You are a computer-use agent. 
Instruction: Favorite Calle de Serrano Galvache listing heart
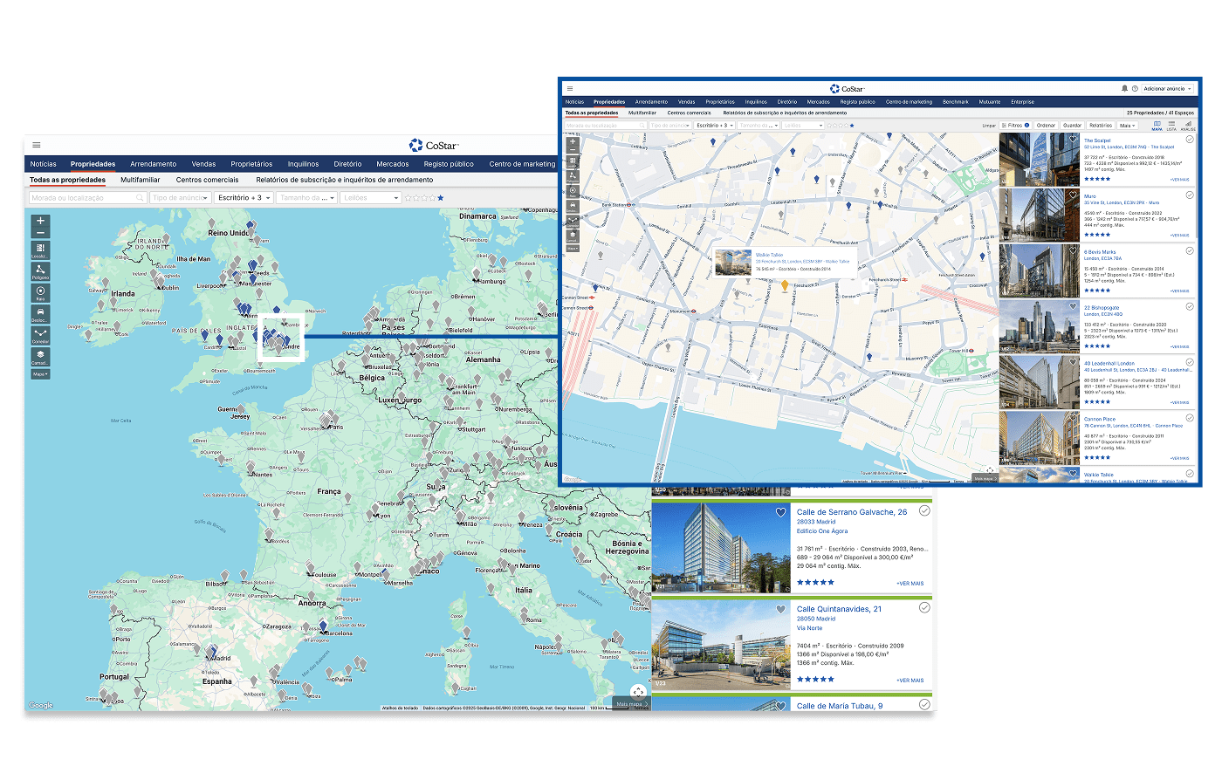(780, 513)
